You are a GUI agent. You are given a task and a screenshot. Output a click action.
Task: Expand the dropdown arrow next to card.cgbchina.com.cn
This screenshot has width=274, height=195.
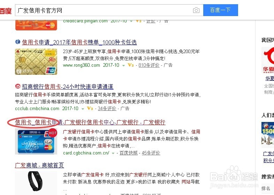pos(113,153)
